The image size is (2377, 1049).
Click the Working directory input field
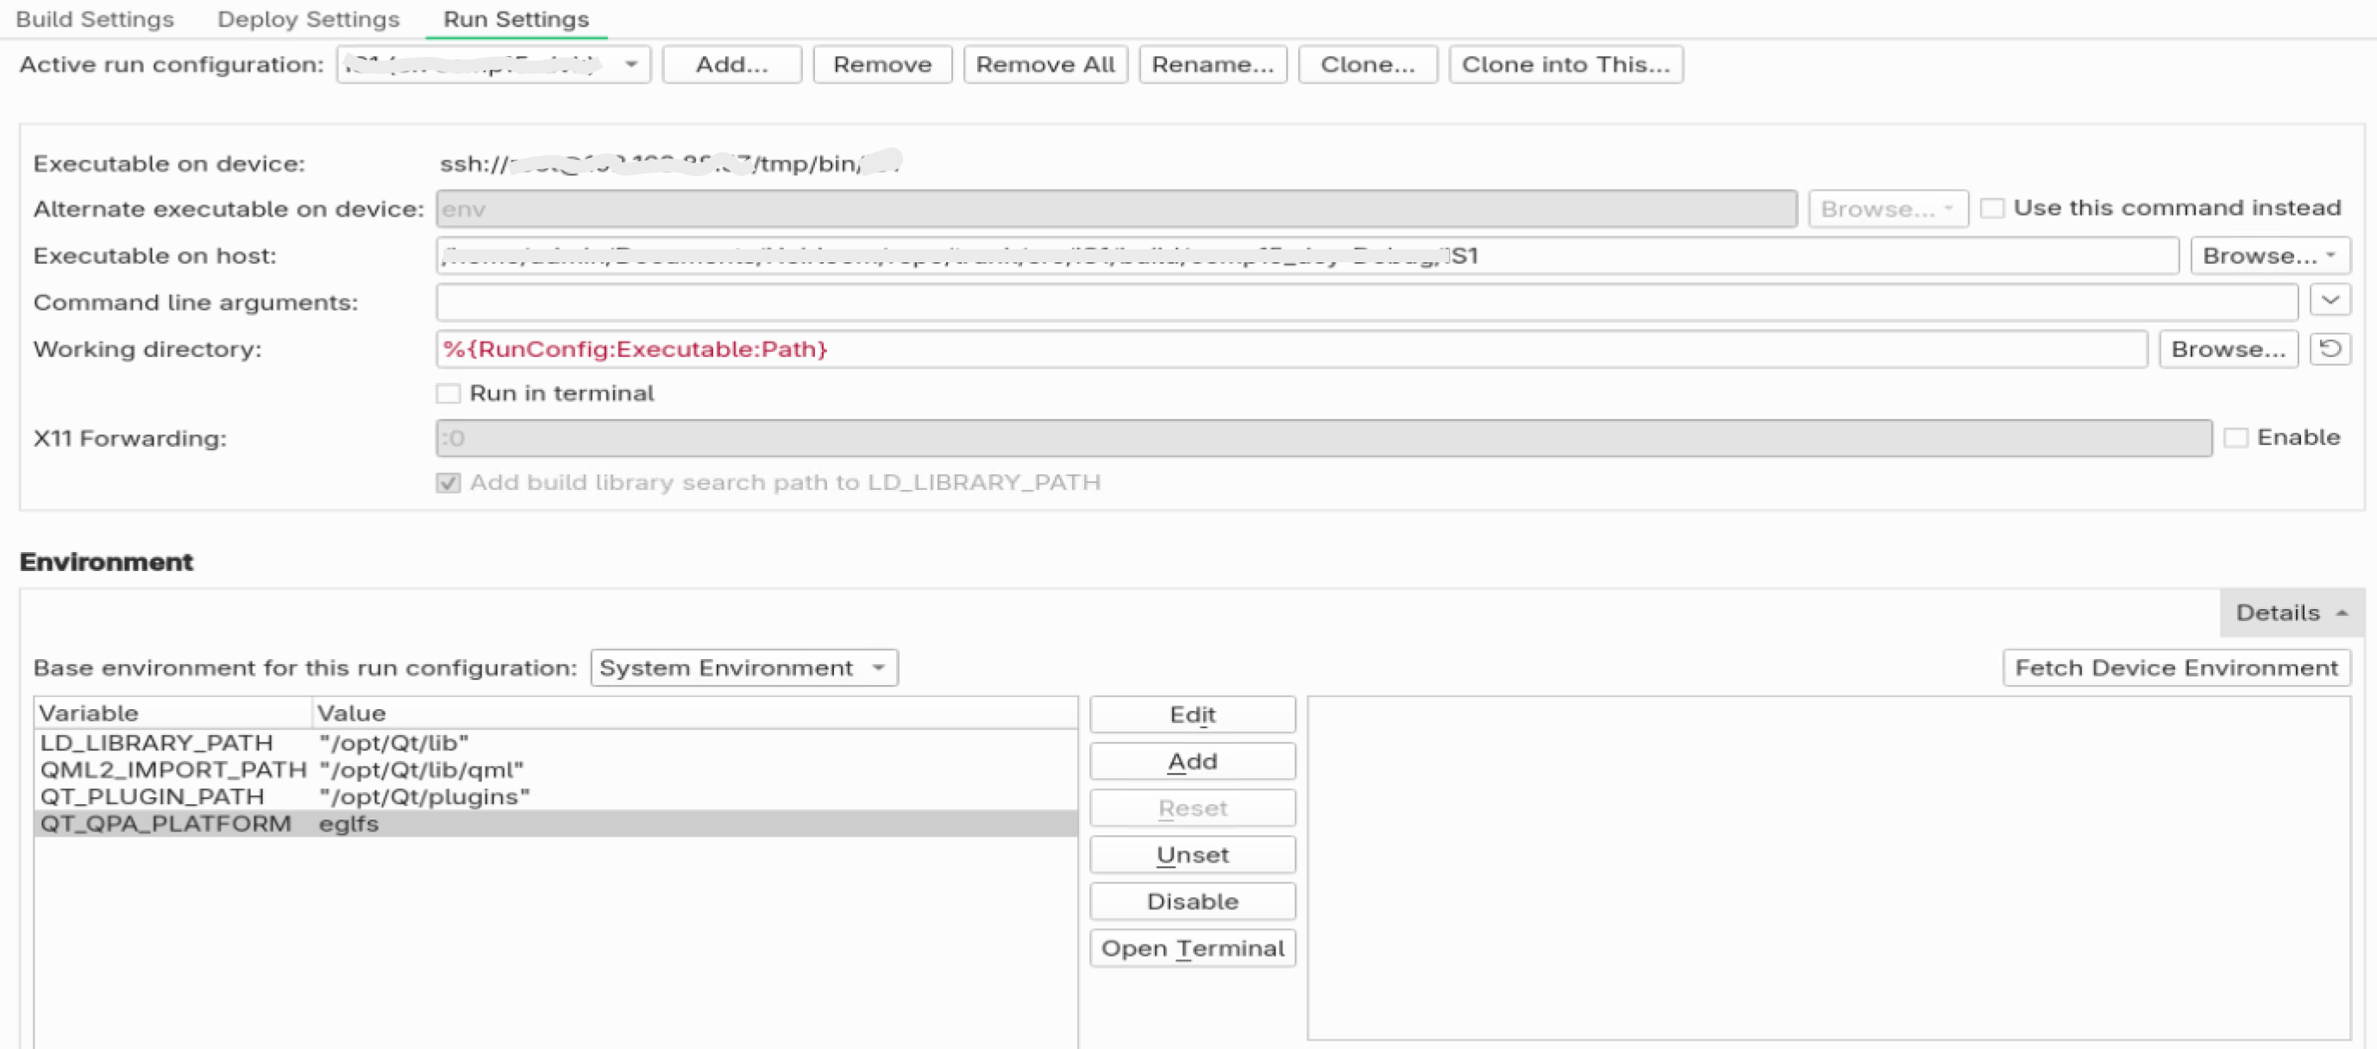point(1292,349)
